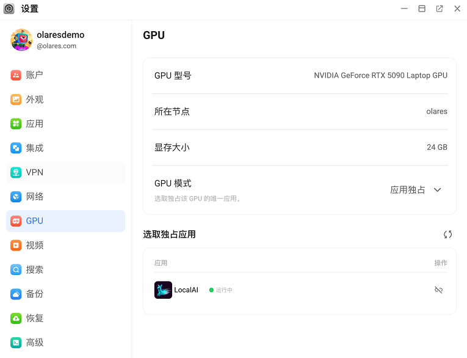The width and height of the screenshot is (467, 358).
Task: Open the 高级 advanced icon
Action: [16, 343]
